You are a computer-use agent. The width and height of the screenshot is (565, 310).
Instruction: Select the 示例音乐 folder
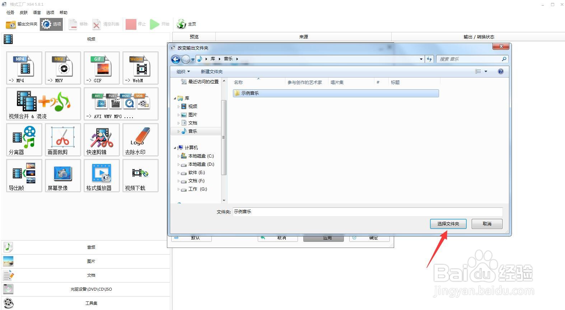336,93
